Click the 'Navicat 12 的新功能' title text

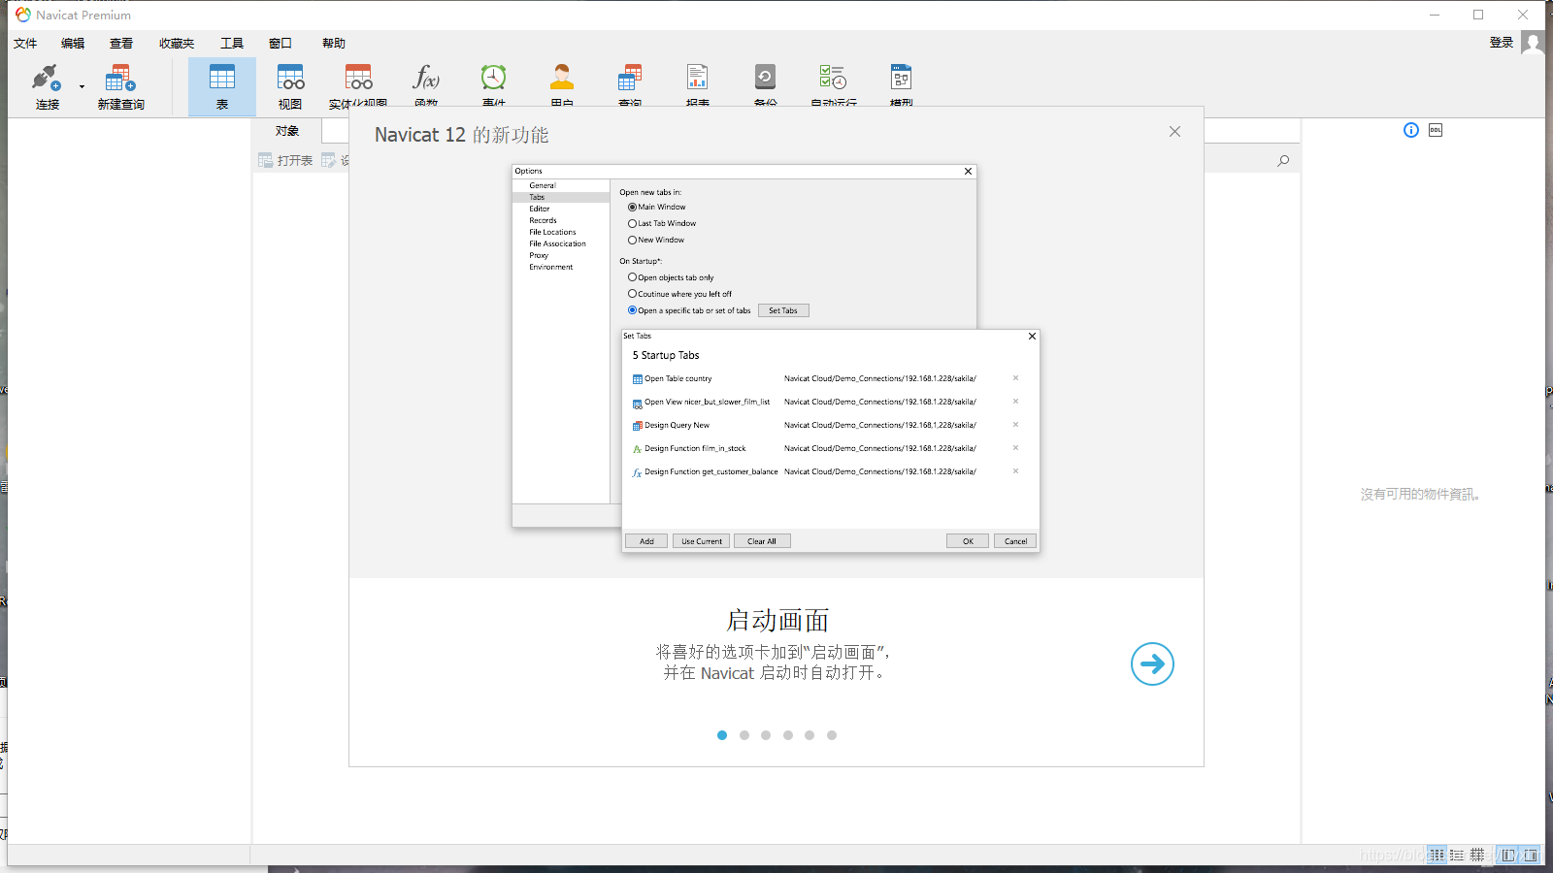pyautogui.click(x=462, y=135)
